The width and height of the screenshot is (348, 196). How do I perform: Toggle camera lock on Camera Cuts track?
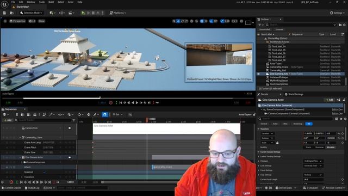click(70, 128)
